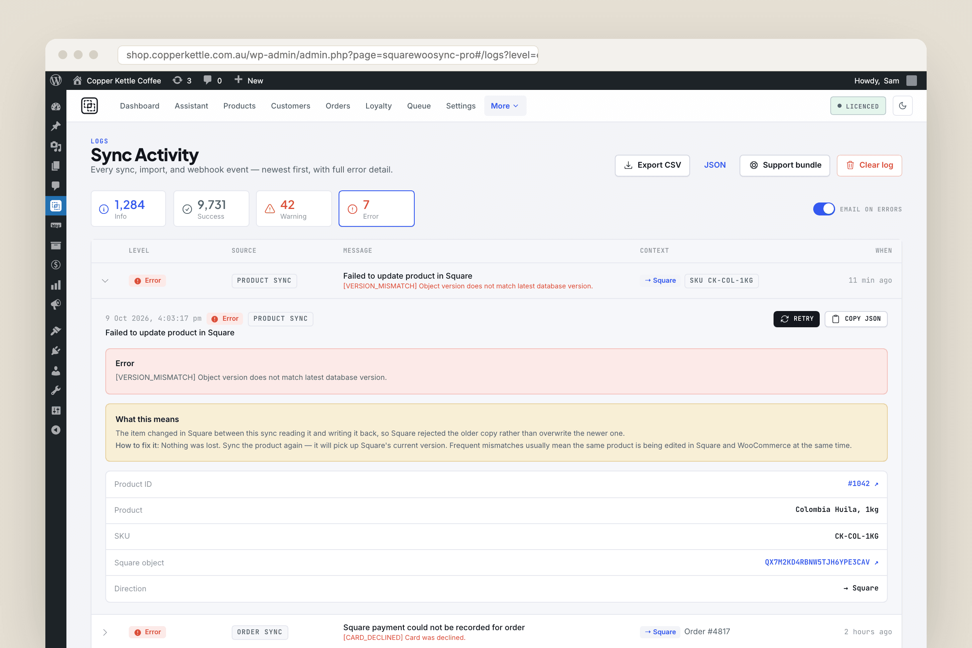Toggle dark mode with moon icon
This screenshot has width=972, height=648.
tap(902, 106)
